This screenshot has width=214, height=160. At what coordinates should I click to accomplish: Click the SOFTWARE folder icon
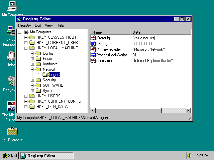(38, 85)
